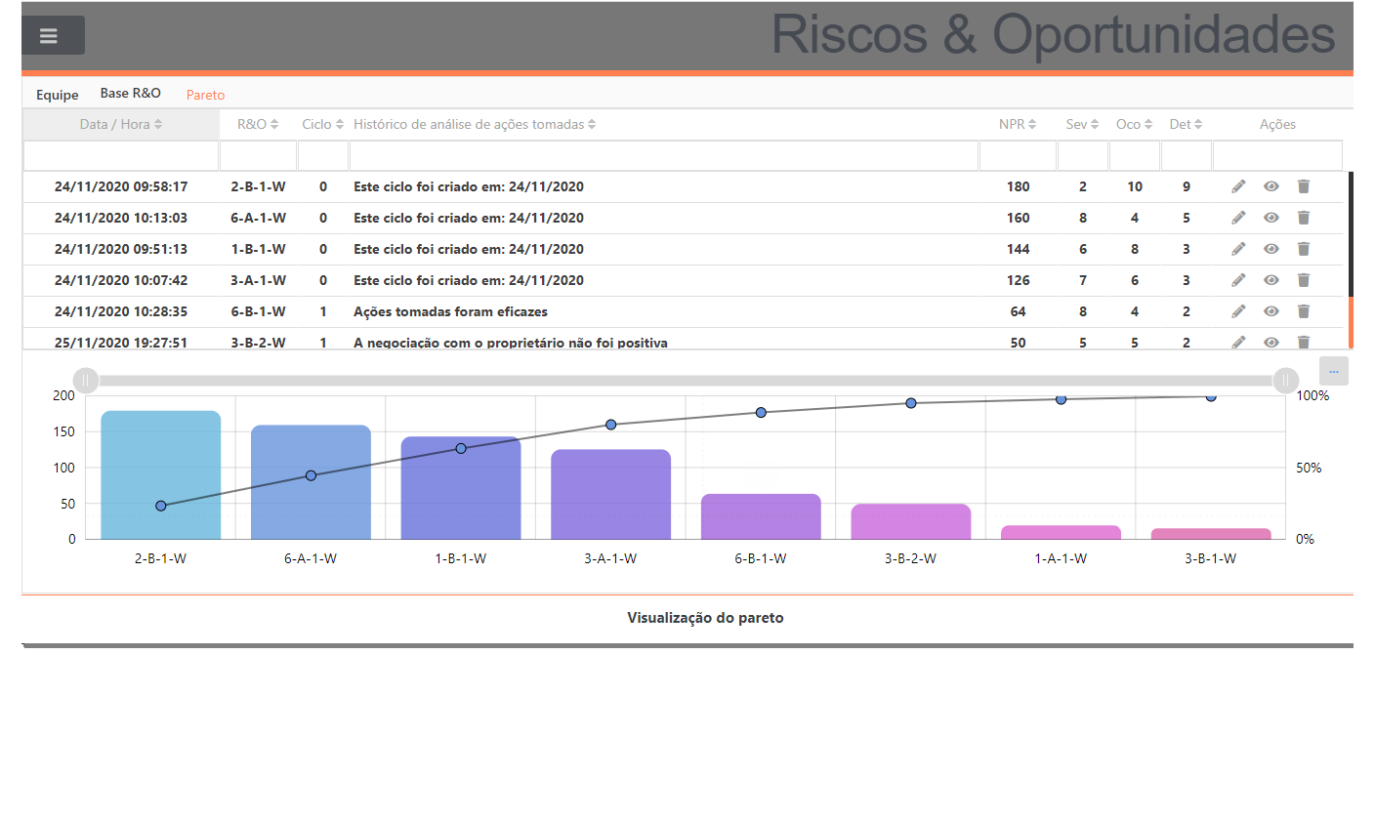Select the 3-A-1-W bar in the chart
Image resolution: width=1375 pixels, height=818 pixels.
coord(610,494)
